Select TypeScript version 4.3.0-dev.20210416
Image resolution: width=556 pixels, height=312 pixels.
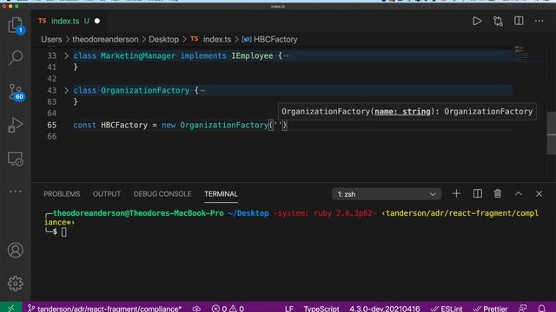[x=385, y=309]
